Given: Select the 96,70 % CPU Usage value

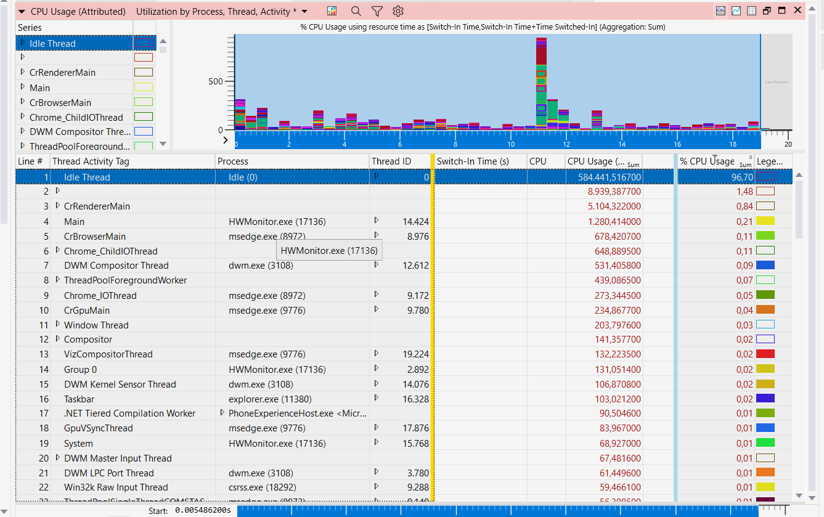Looking at the screenshot, I should click(742, 177).
